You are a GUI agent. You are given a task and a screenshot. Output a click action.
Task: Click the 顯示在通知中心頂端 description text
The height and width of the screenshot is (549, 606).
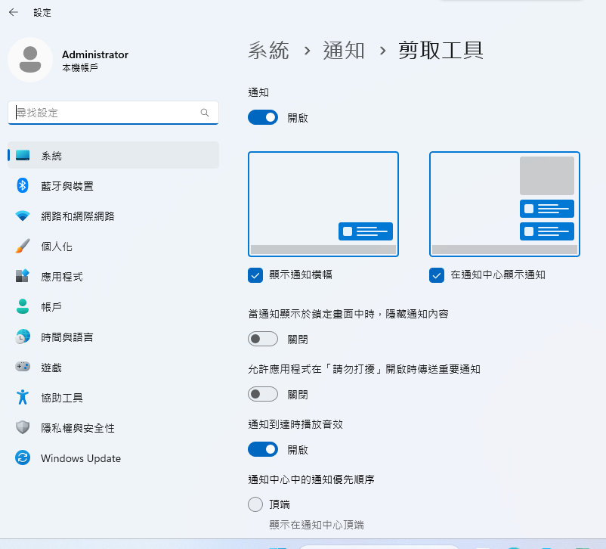(317, 525)
